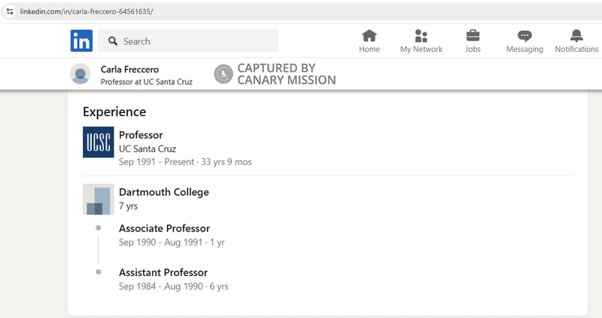Click the Canary Mission watermark logo
Screen dimensions: 602x318
pos(223,74)
